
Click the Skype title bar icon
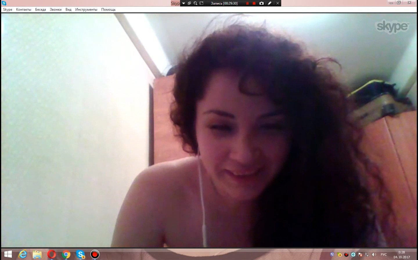(4, 3)
